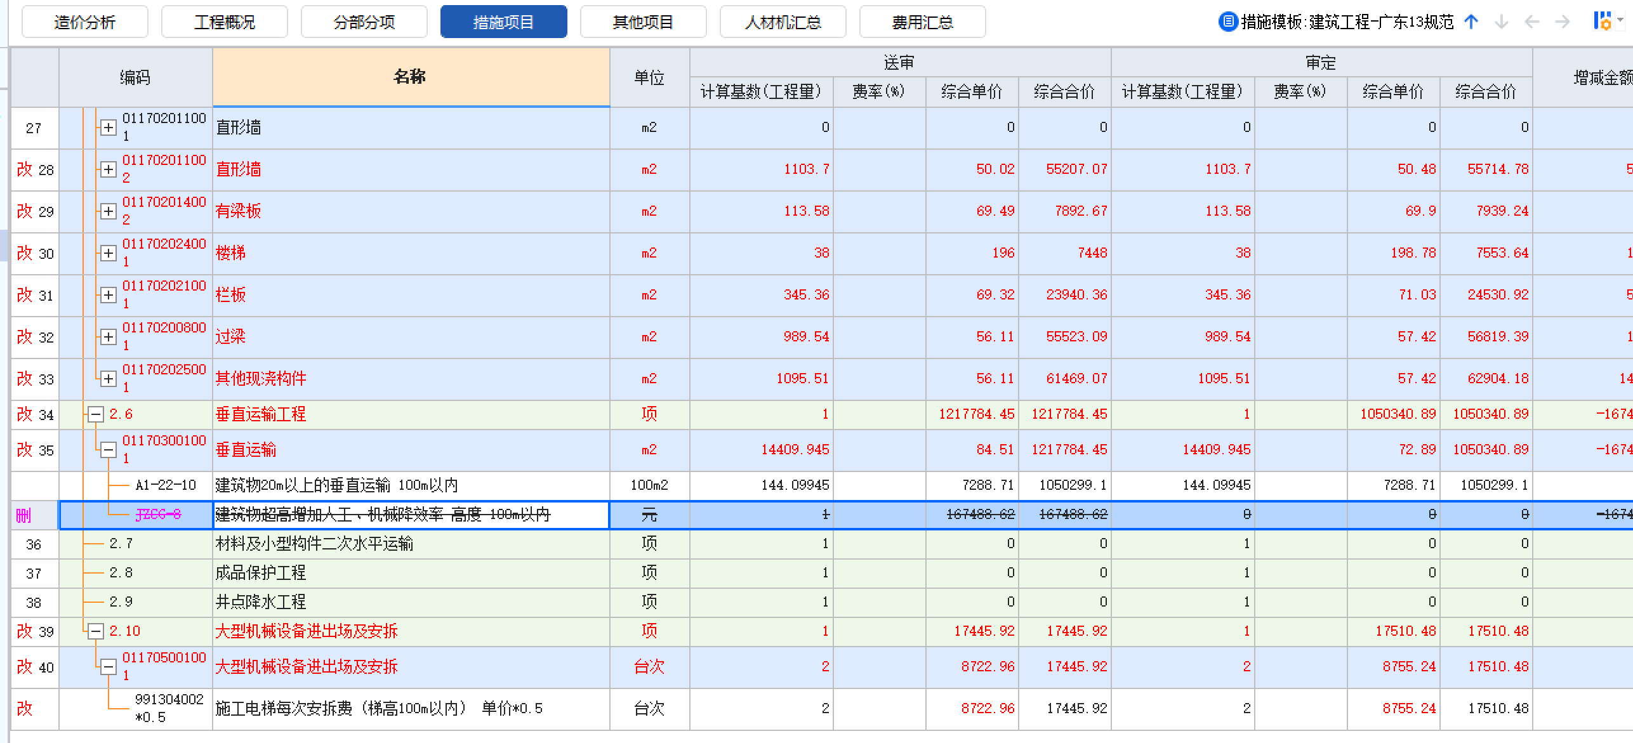
Task: Click the left navigation arrow icon
Action: (x=1531, y=21)
